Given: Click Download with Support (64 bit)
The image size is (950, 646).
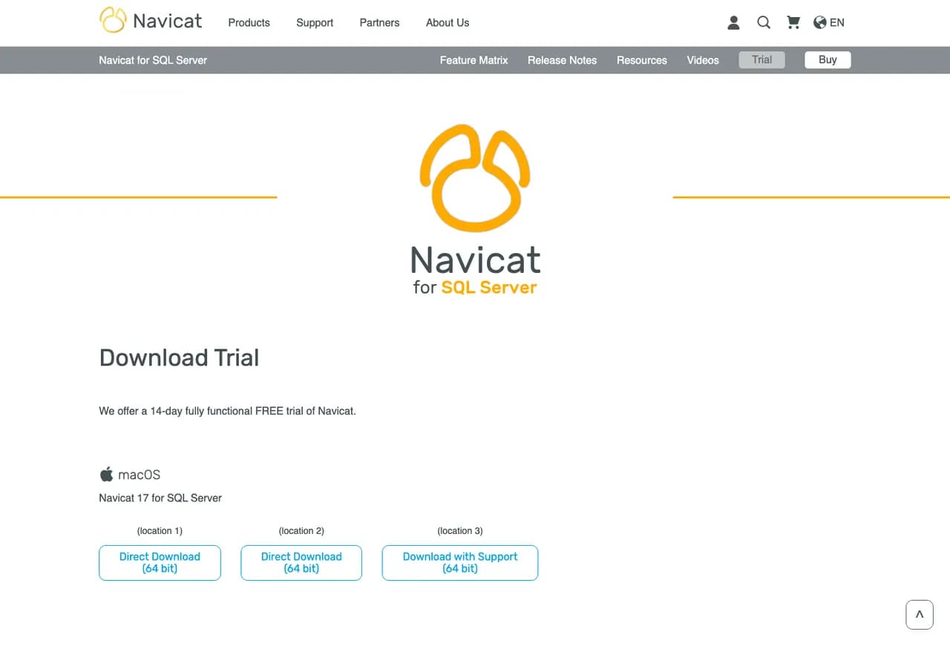Looking at the screenshot, I should pos(460,563).
